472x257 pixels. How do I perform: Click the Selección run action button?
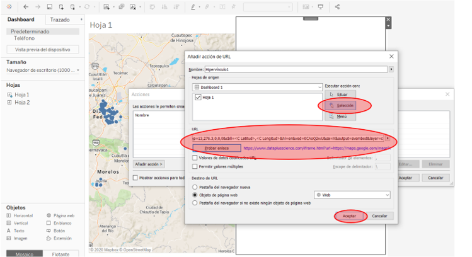pyautogui.click(x=340, y=105)
